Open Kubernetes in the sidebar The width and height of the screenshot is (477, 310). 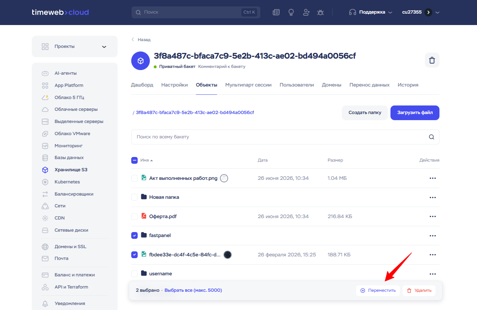click(x=67, y=182)
